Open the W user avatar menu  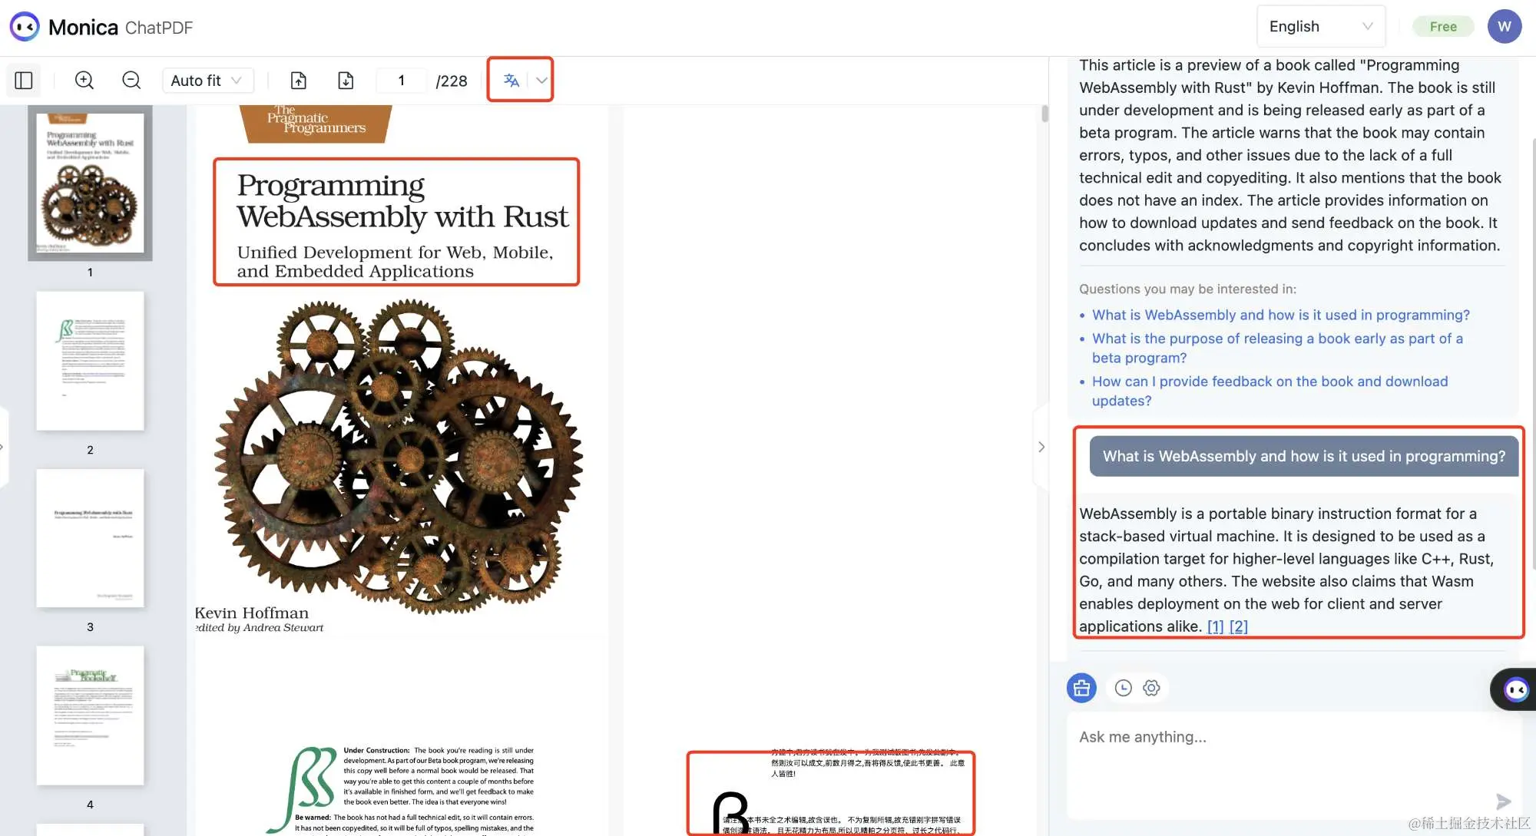click(x=1504, y=27)
